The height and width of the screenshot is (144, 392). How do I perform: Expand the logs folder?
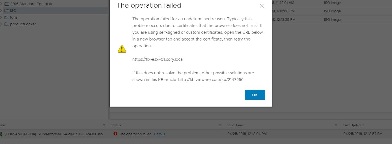pos(1,17)
